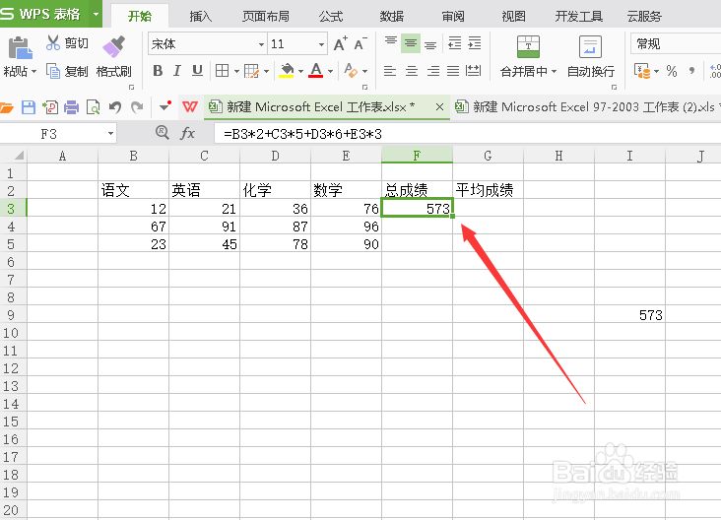Select cell with 平均成绩 header

pyautogui.click(x=488, y=190)
